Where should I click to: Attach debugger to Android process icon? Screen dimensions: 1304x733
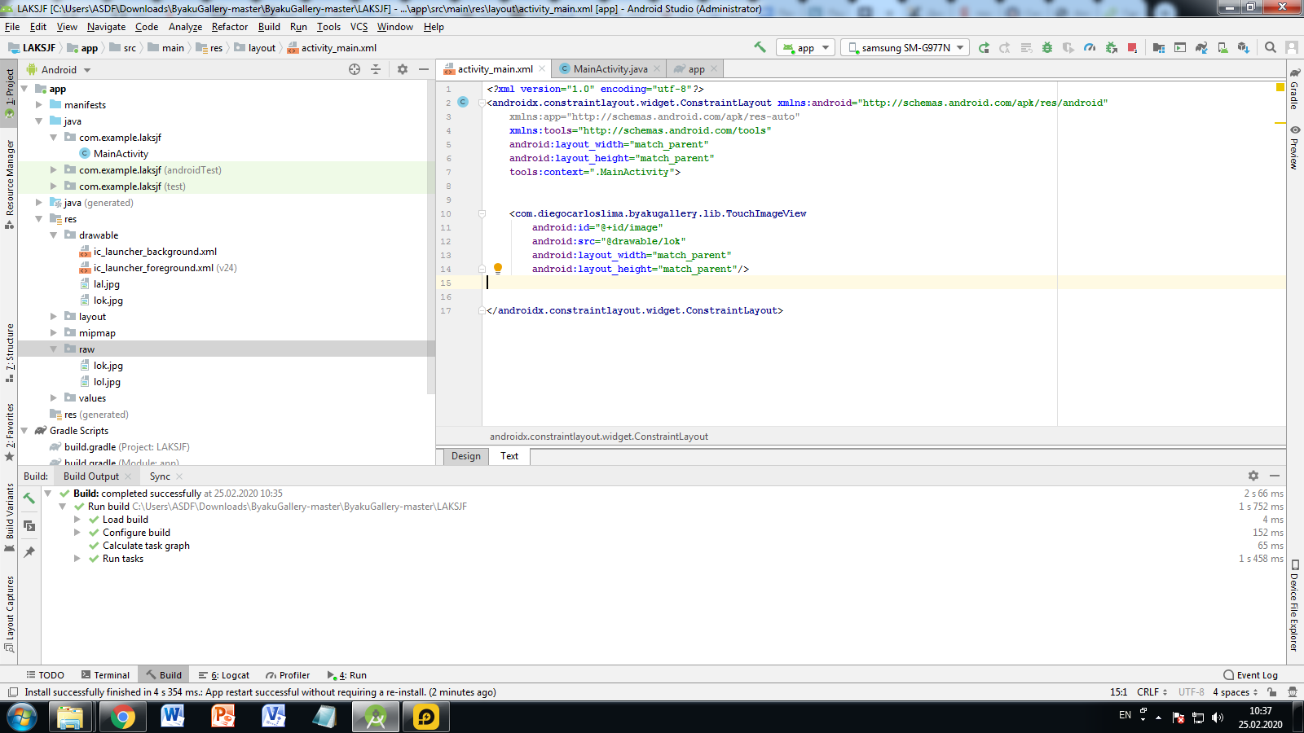point(1112,47)
